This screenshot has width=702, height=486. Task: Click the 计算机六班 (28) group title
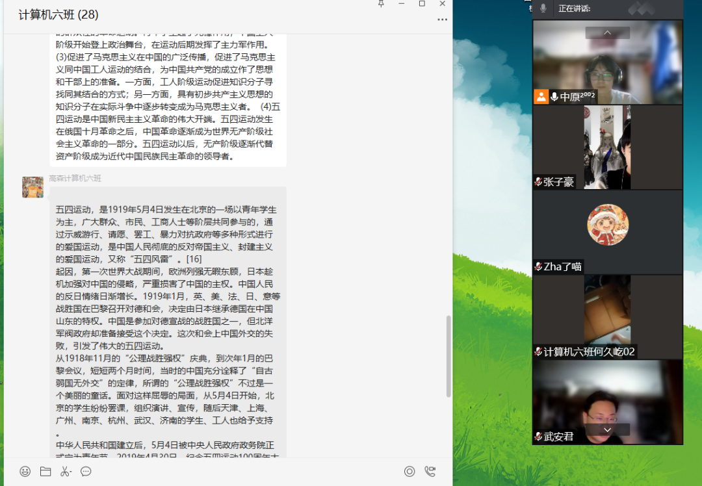(58, 15)
